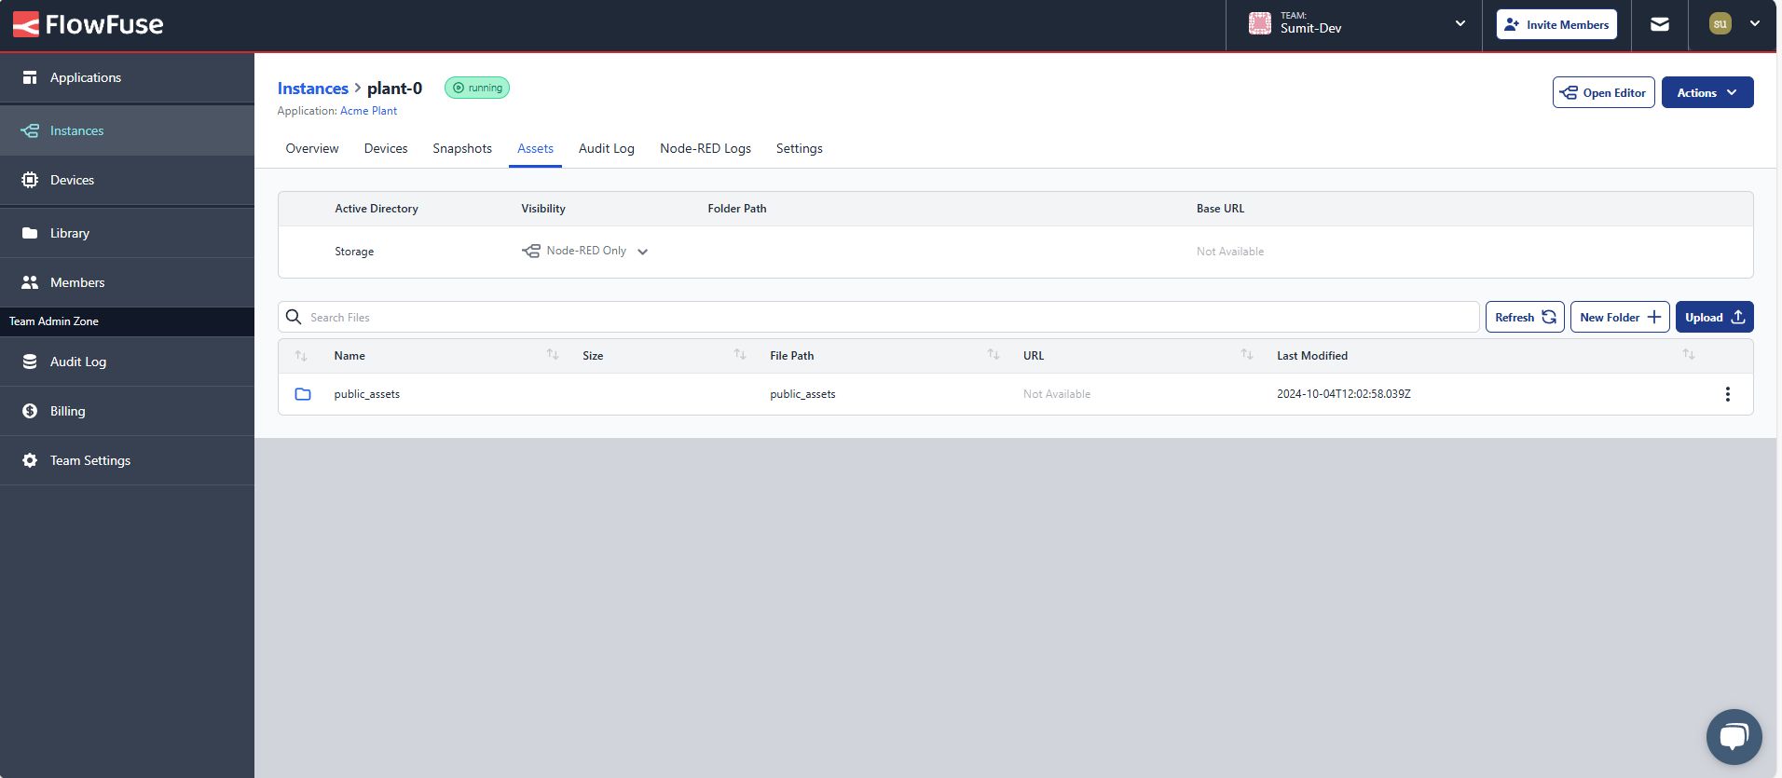Click the search magnifier icon
The height and width of the screenshot is (778, 1782).
[294, 317]
